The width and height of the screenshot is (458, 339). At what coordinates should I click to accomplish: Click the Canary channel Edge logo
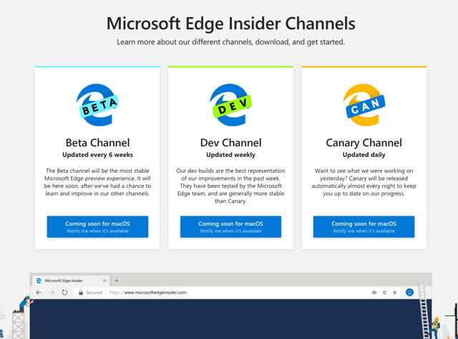364,105
